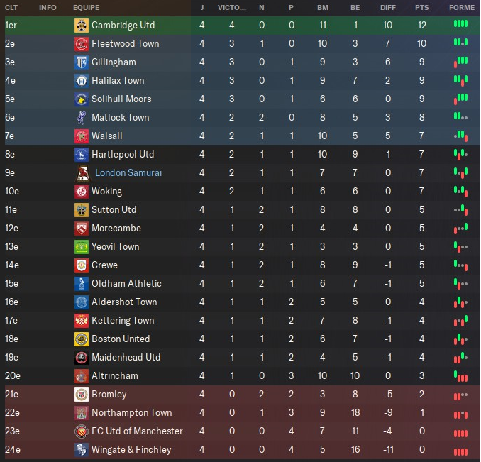
Task: Click the Gillingham club badge icon
Action: (x=82, y=62)
